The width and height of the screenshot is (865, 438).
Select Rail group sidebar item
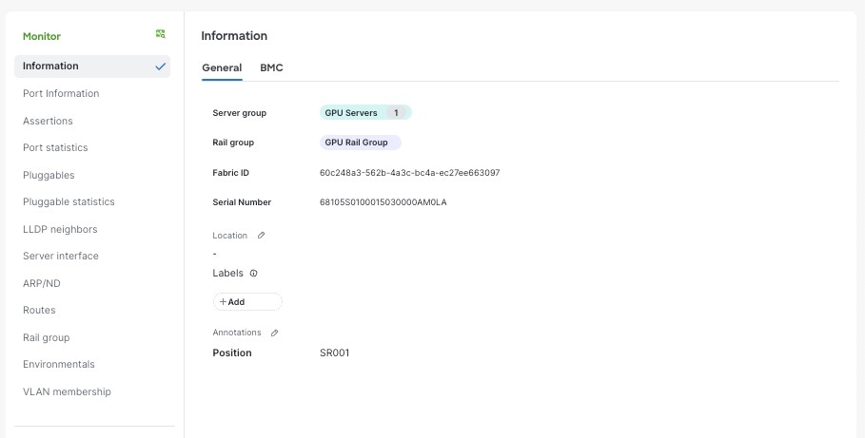(x=46, y=337)
